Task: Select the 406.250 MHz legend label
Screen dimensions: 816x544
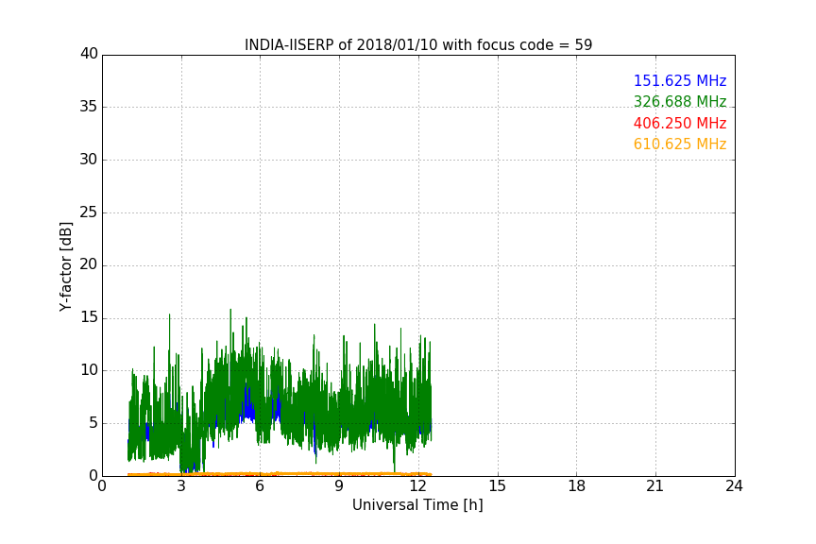Action: tap(680, 124)
